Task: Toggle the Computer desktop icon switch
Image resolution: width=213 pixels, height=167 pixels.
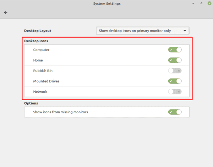Action: pyautogui.click(x=175, y=50)
